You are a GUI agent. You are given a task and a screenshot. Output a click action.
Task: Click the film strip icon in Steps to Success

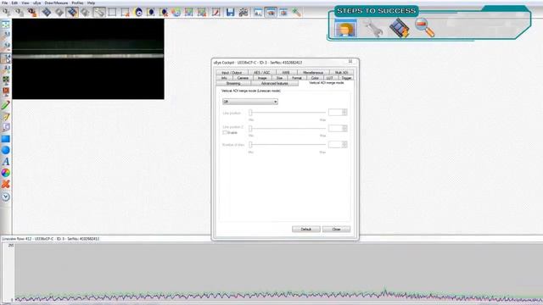tap(400, 28)
